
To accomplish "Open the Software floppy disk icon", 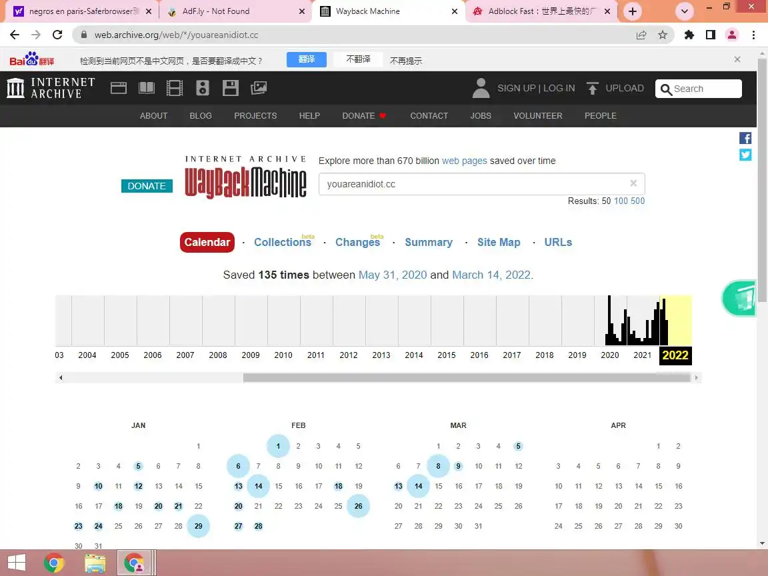I will pos(230,88).
